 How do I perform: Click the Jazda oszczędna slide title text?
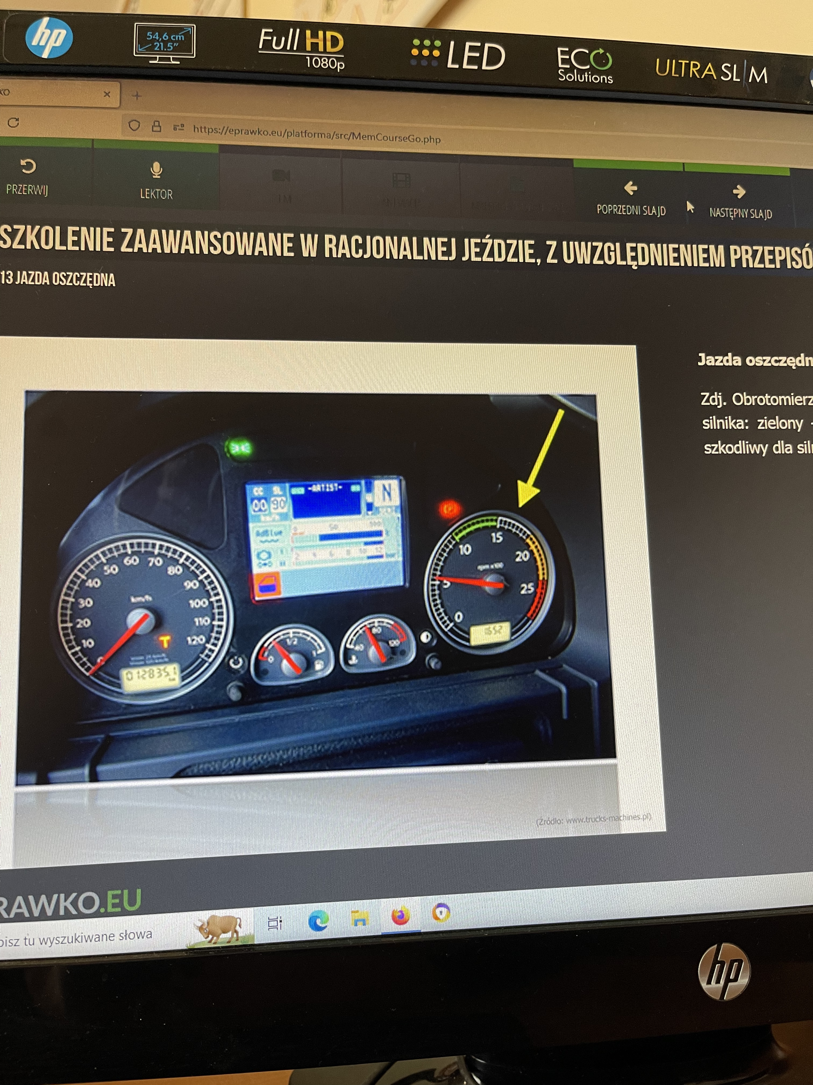pos(755,360)
